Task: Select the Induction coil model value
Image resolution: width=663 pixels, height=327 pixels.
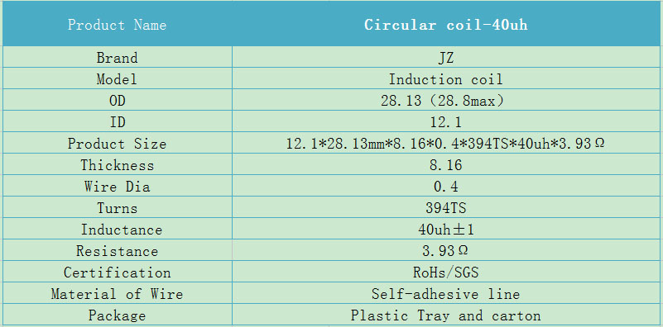Action: tap(446, 79)
